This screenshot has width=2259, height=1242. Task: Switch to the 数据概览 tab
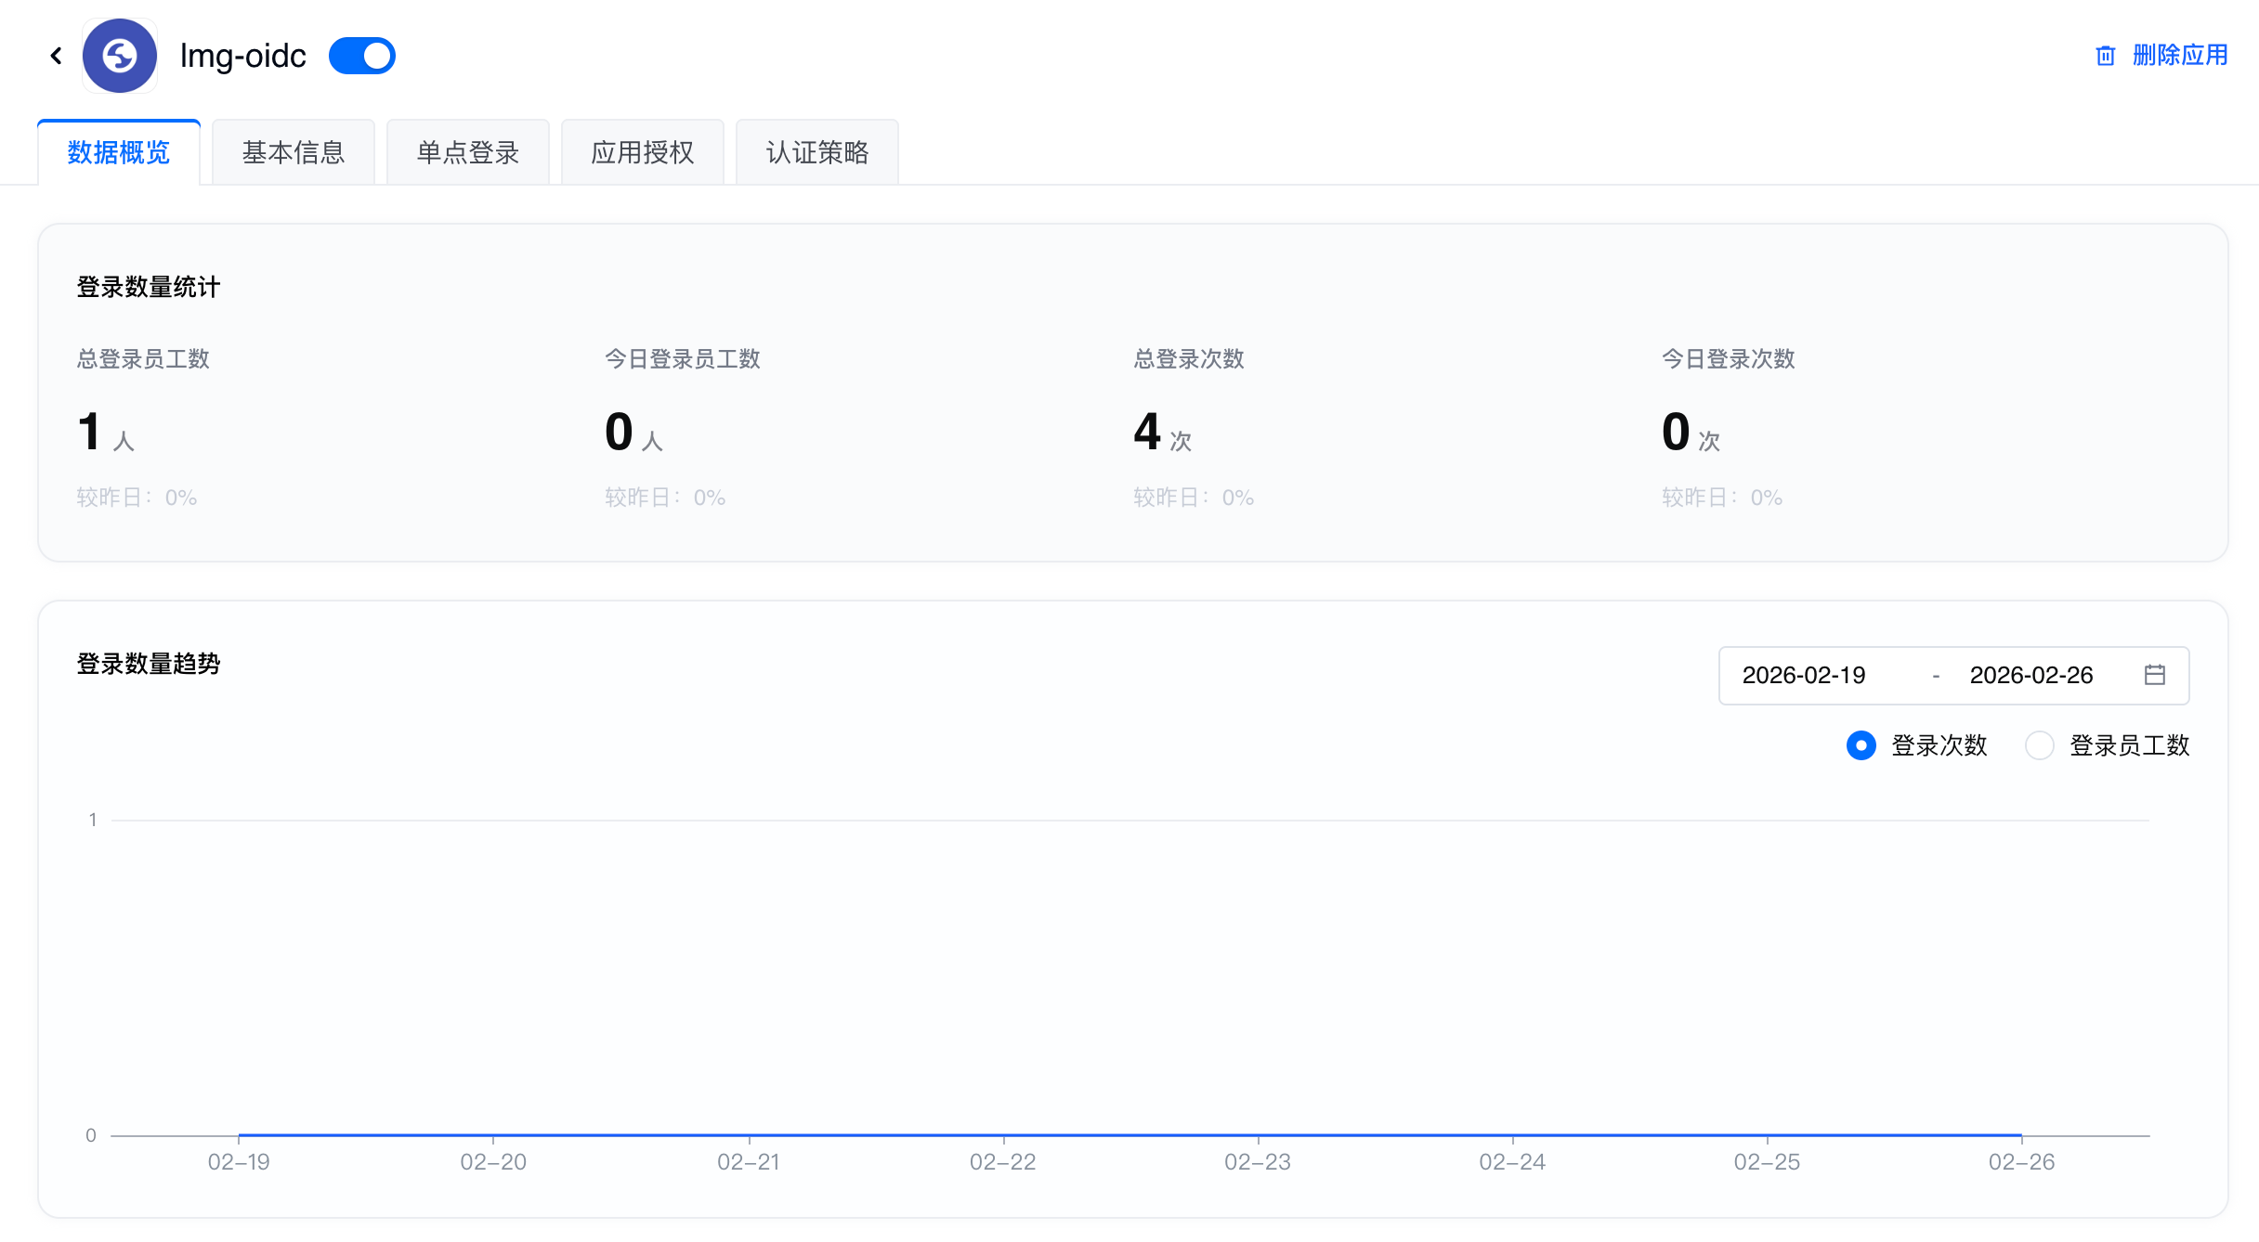119,152
